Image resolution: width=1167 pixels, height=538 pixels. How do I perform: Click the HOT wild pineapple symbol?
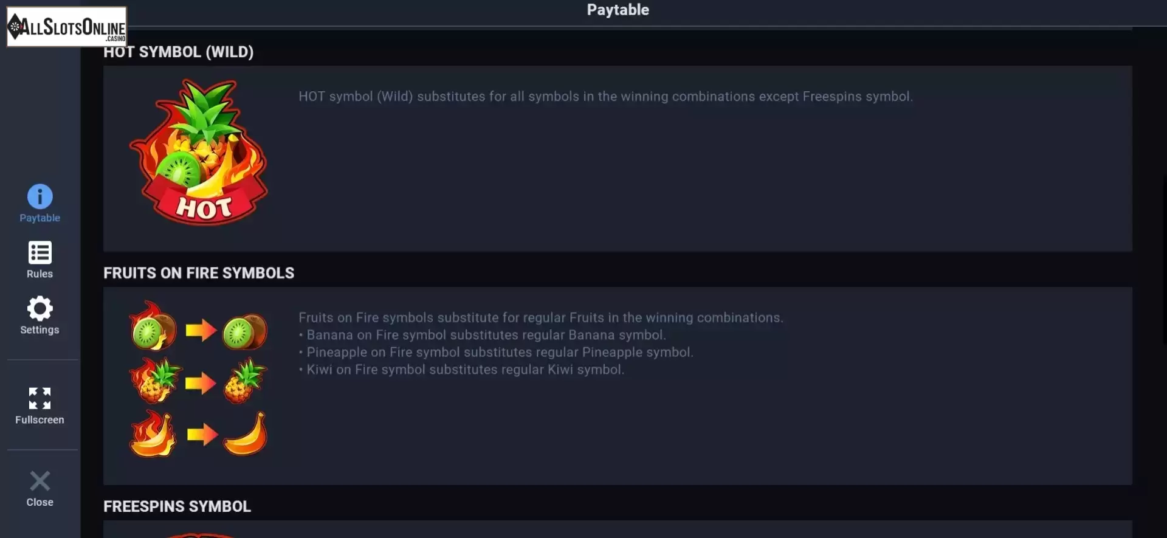199,152
